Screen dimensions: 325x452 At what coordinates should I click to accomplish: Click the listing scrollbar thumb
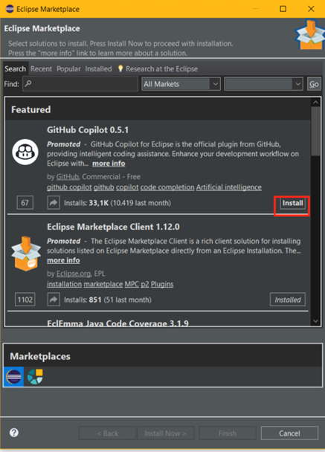coord(315,132)
